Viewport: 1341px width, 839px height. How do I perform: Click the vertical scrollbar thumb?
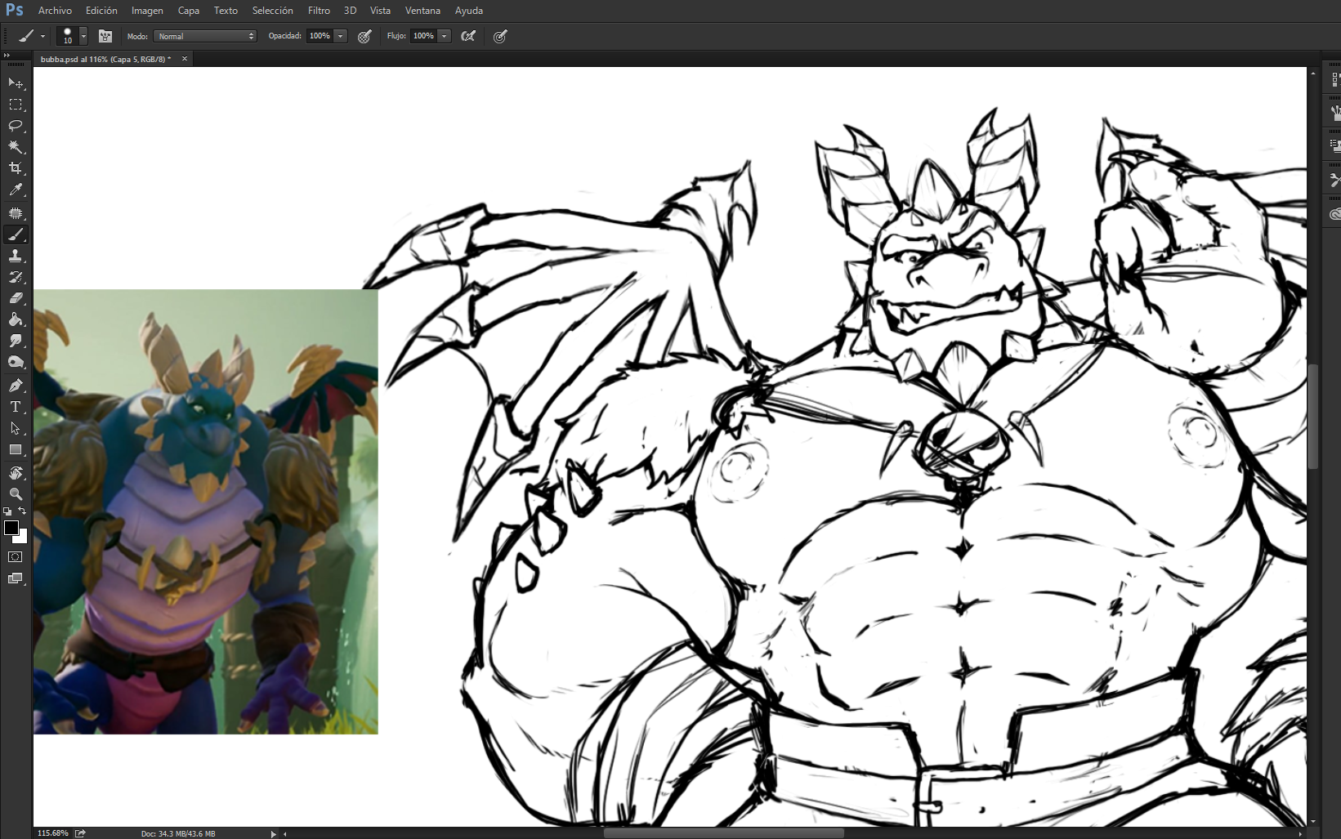1313,416
